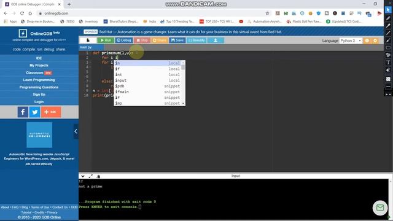Open the orange plus share counter button
The height and width of the screenshot is (221, 393).
[51, 112]
